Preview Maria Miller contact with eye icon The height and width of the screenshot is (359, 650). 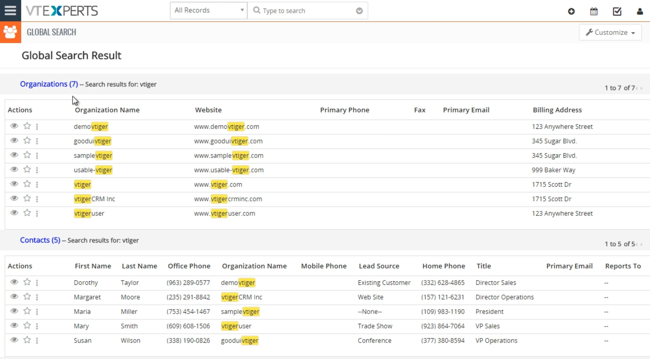point(14,311)
